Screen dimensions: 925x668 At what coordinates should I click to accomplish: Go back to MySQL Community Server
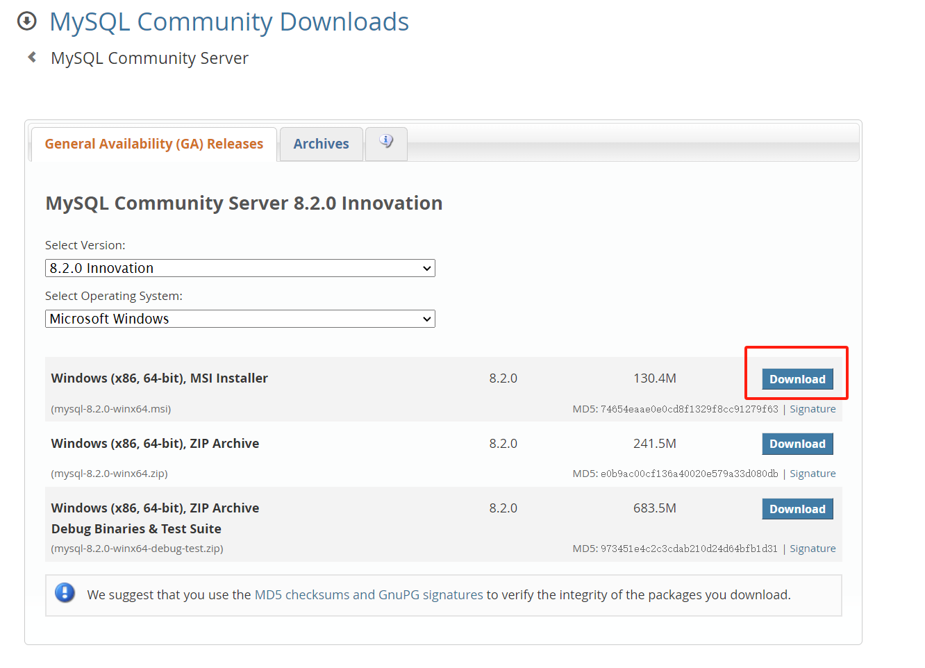(x=149, y=58)
